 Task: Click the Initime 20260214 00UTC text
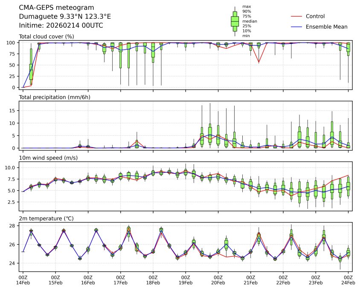tap(61, 25)
